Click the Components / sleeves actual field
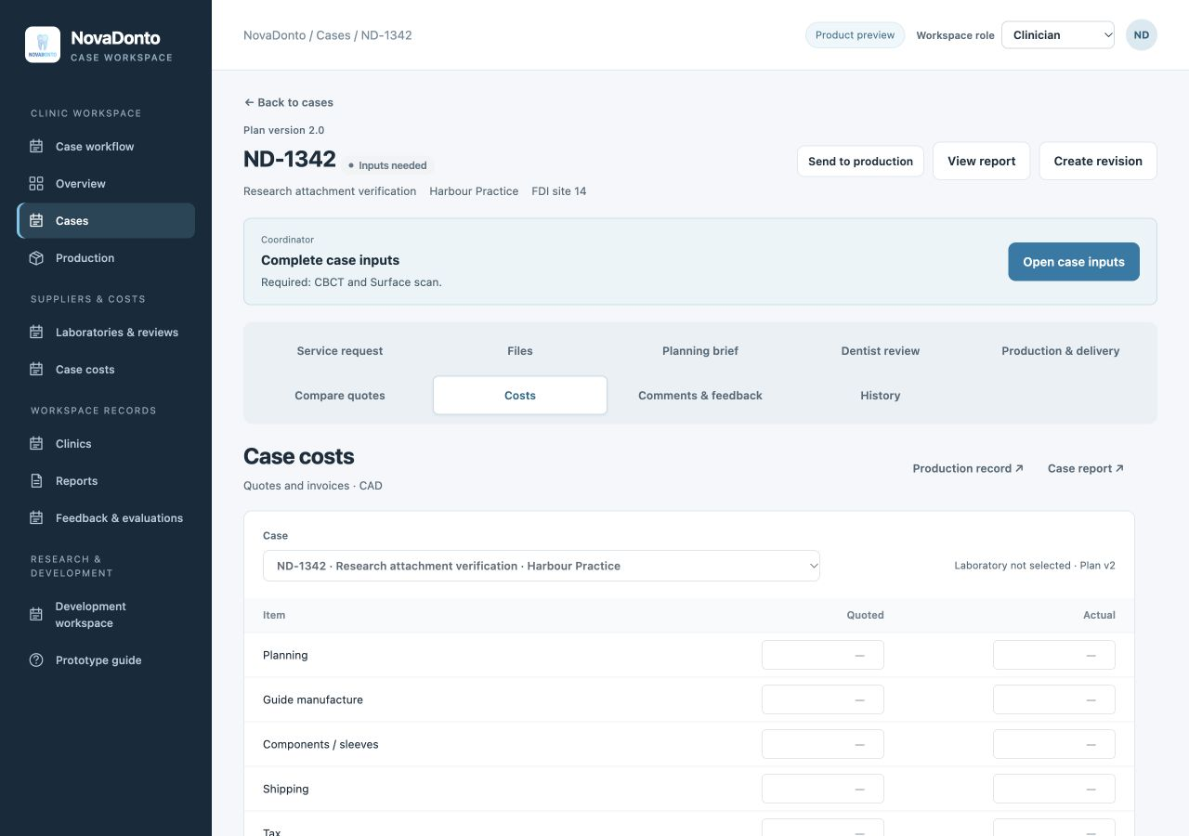Image resolution: width=1189 pixels, height=836 pixels. [x=1054, y=744]
